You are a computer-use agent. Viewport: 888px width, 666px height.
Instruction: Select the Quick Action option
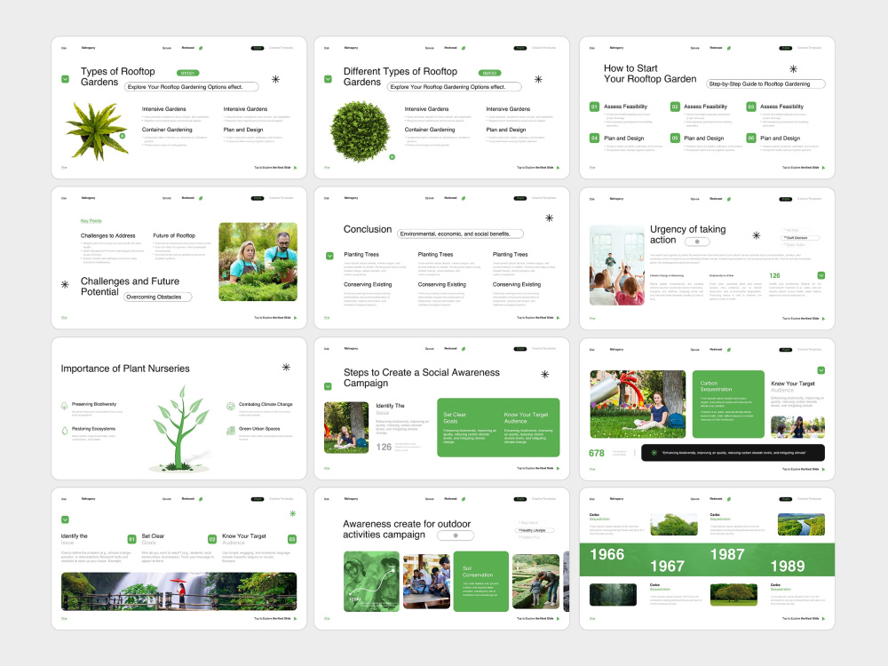(795, 245)
